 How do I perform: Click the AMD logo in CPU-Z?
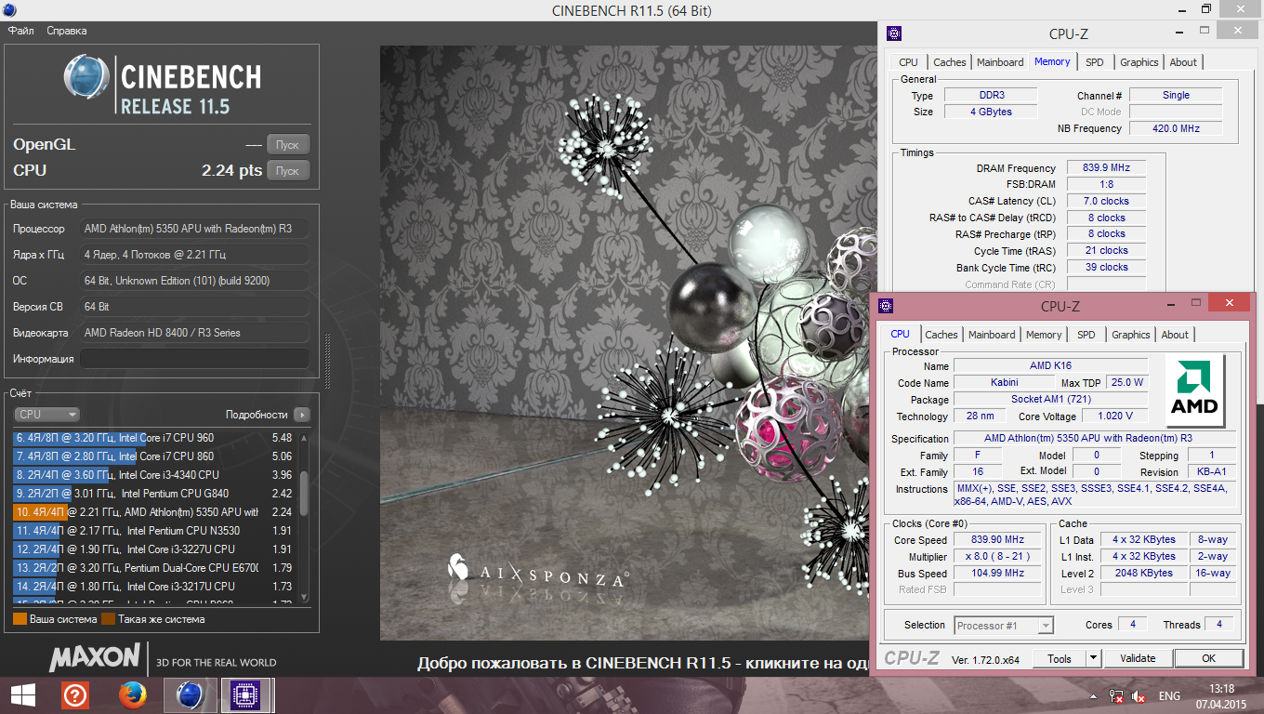point(1194,390)
